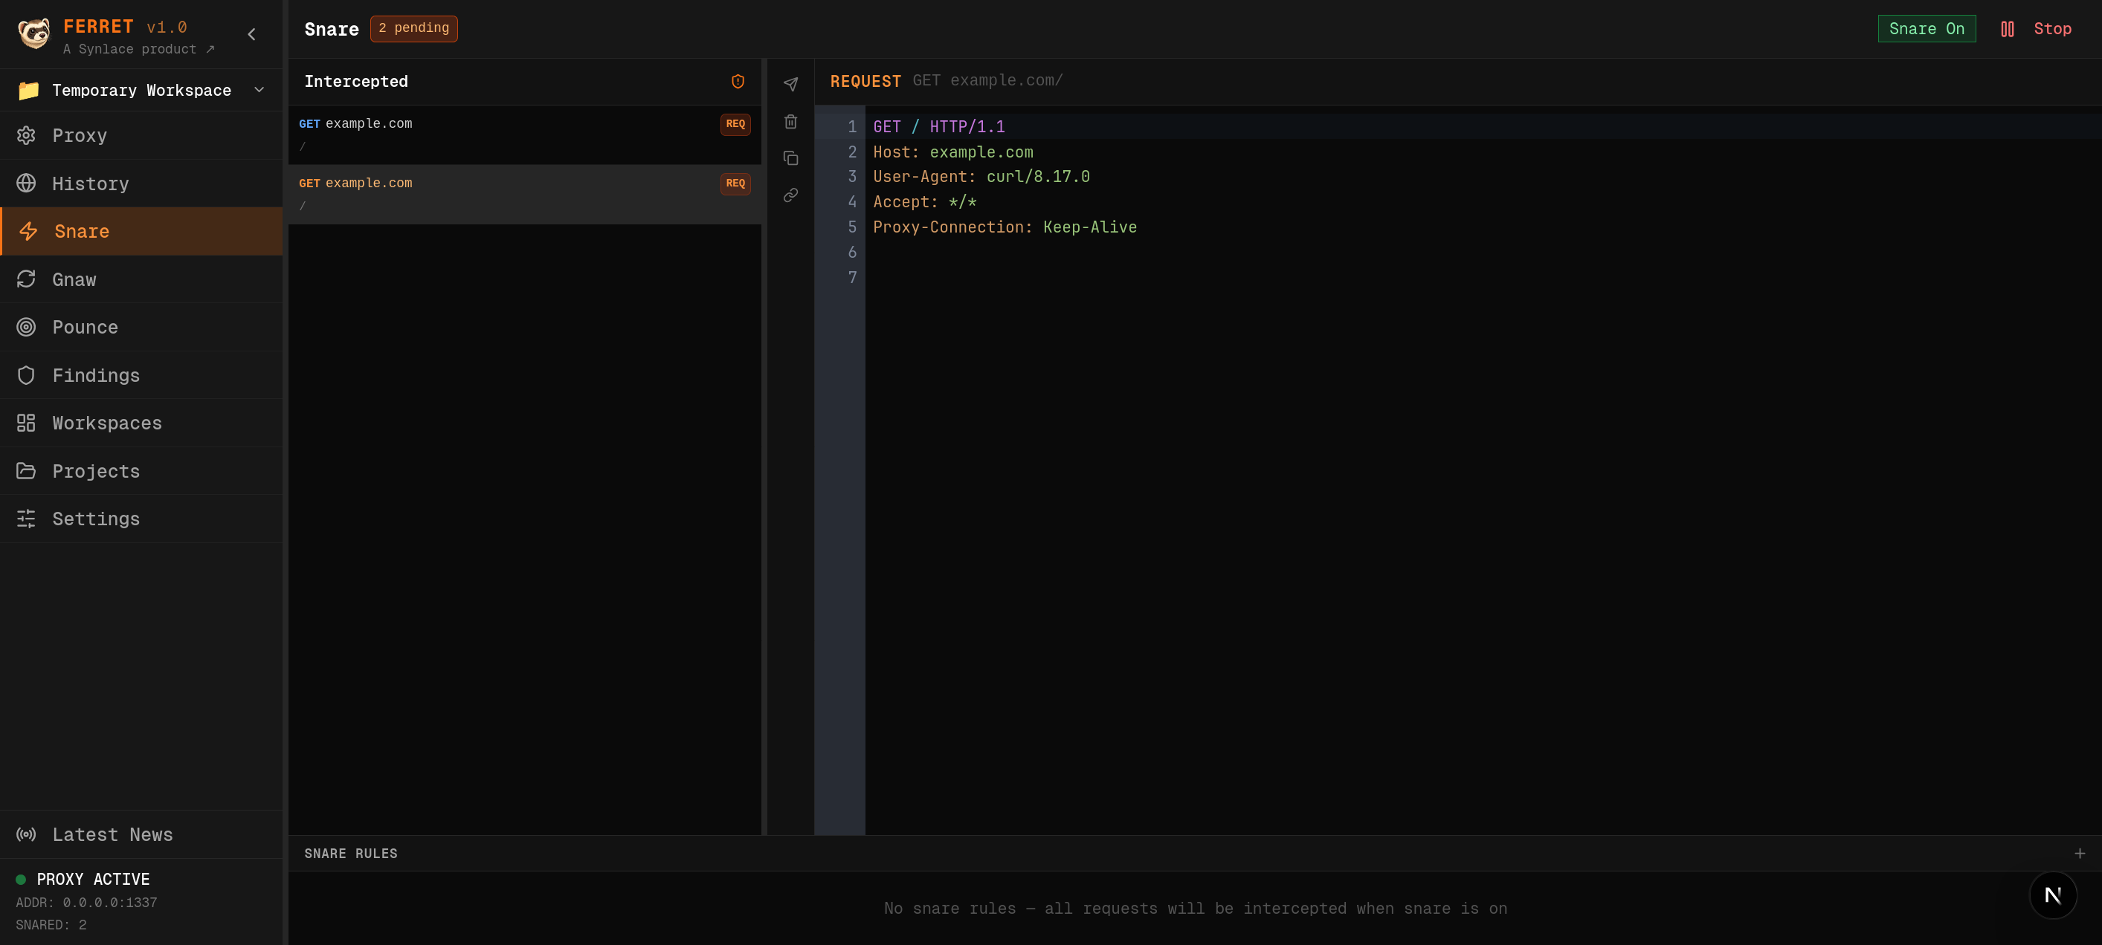Click the shield alert icon in Intercepted header

[738, 82]
